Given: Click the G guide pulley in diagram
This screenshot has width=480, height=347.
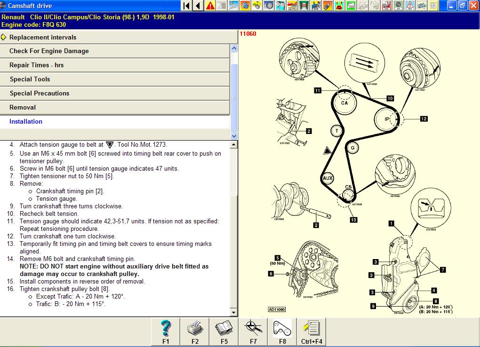Looking at the screenshot, I should (x=352, y=148).
